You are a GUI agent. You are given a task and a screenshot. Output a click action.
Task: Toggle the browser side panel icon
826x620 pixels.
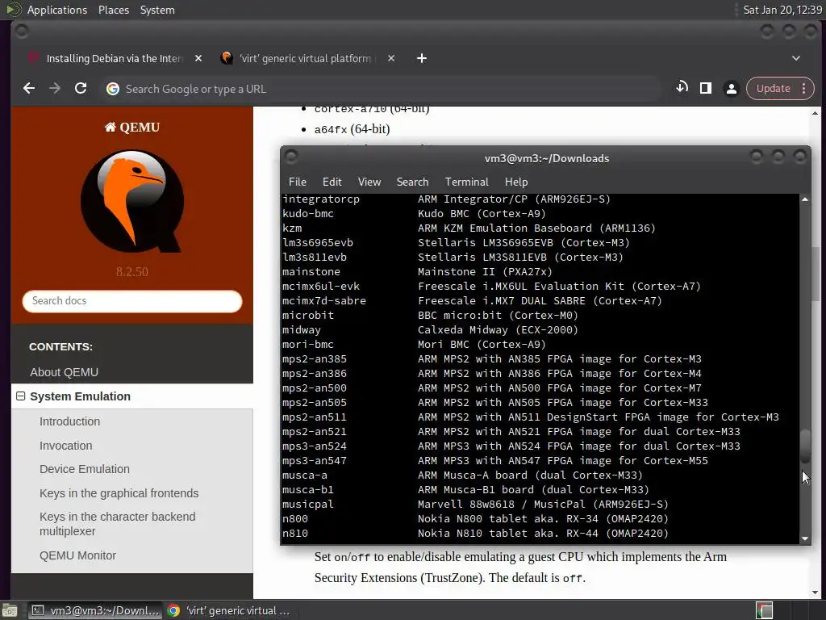[x=705, y=88]
